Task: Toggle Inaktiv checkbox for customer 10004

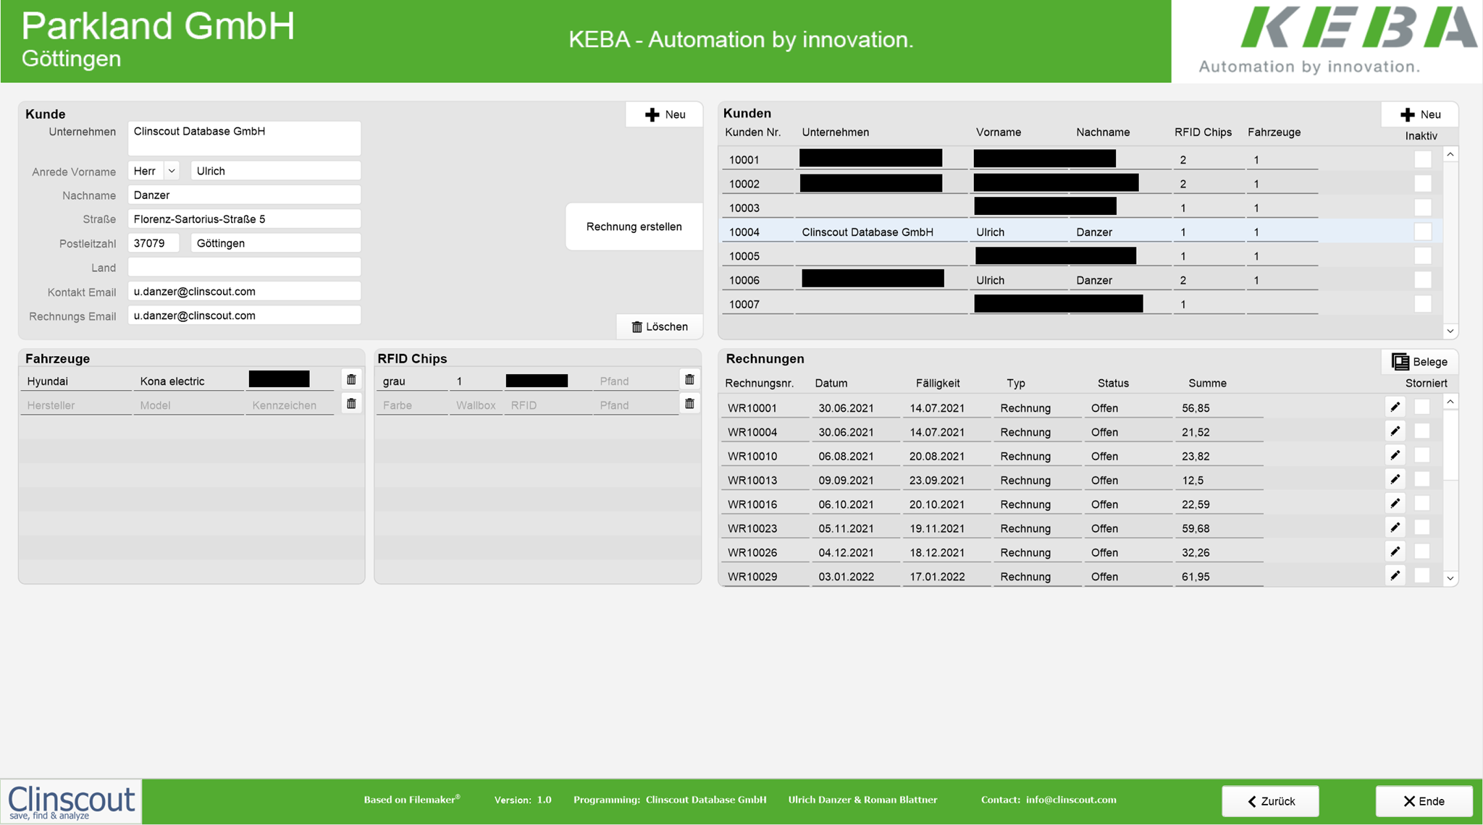Action: 1422,232
